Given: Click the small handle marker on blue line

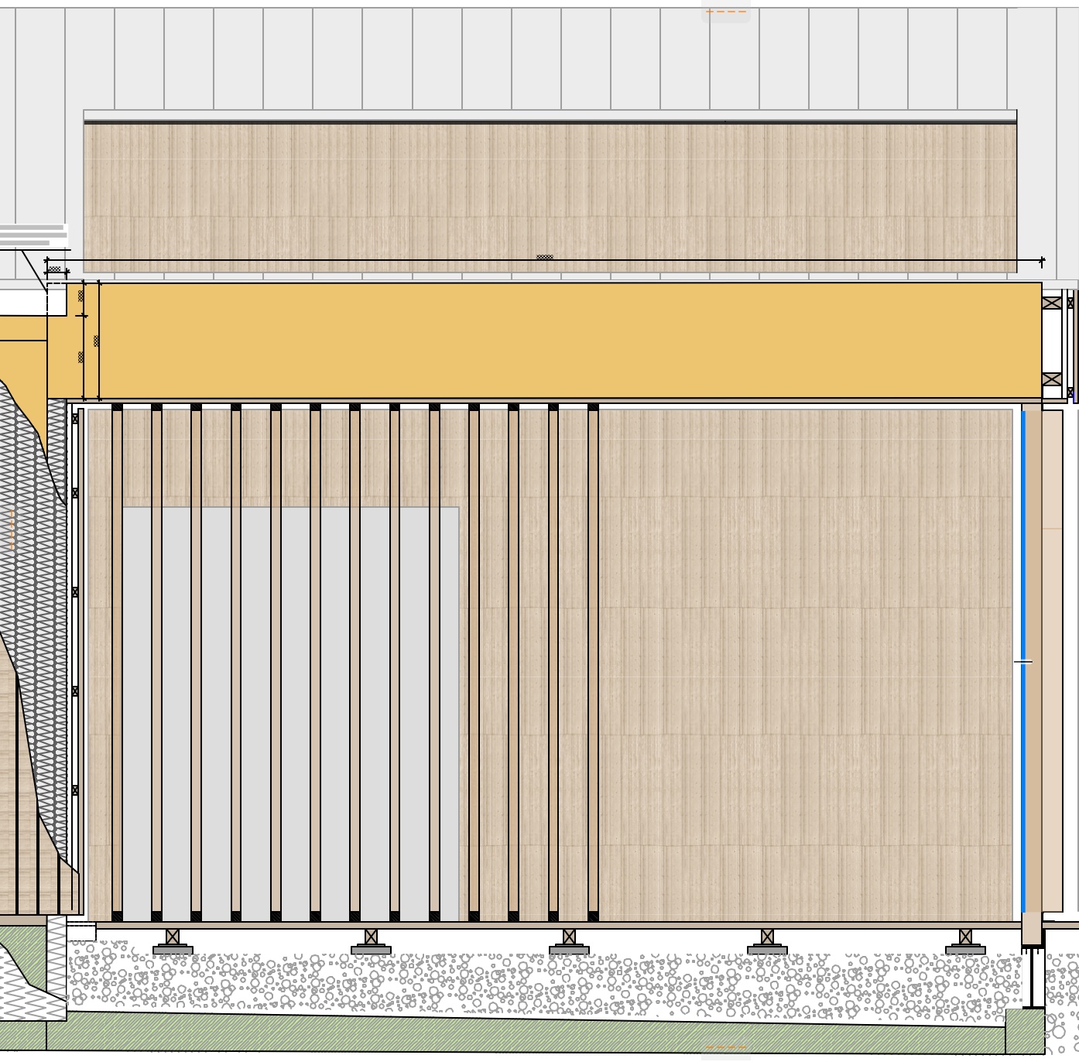Looking at the screenshot, I should pos(1023,662).
